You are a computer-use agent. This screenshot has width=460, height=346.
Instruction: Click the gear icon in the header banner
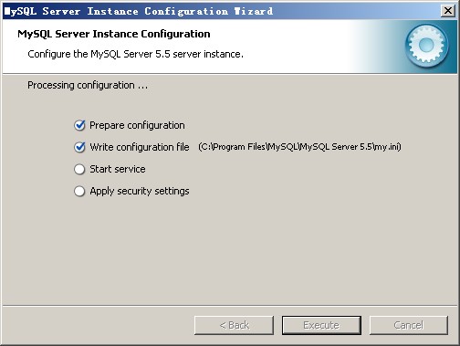426,46
